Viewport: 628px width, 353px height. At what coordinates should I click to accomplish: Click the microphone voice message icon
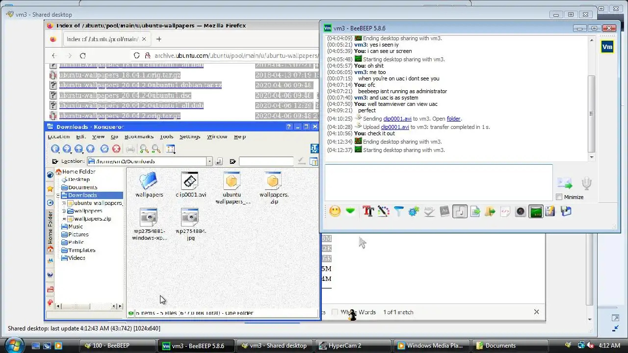(586, 183)
